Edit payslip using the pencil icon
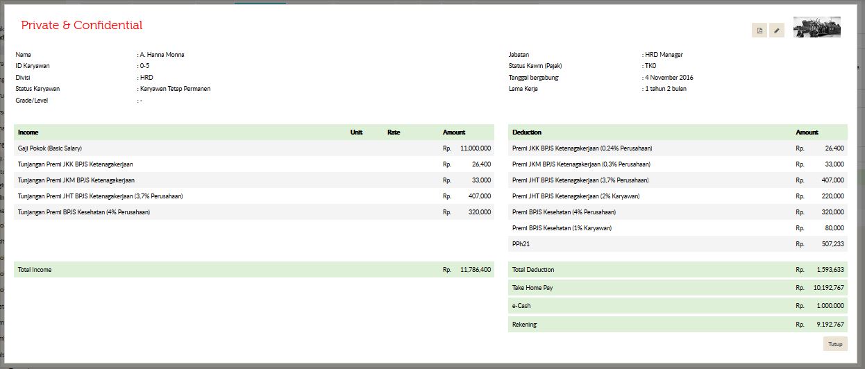The image size is (865, 369). point(777,30)
